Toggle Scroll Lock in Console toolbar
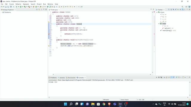Screen dimensions: 191x107 [167, 77]
